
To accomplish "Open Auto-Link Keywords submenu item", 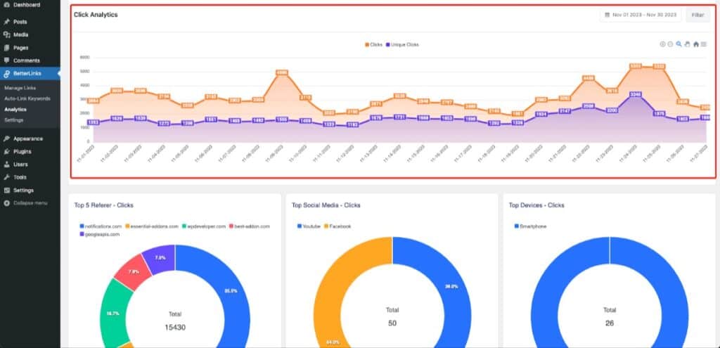I will pyautogui.click(x=27, y=98).
